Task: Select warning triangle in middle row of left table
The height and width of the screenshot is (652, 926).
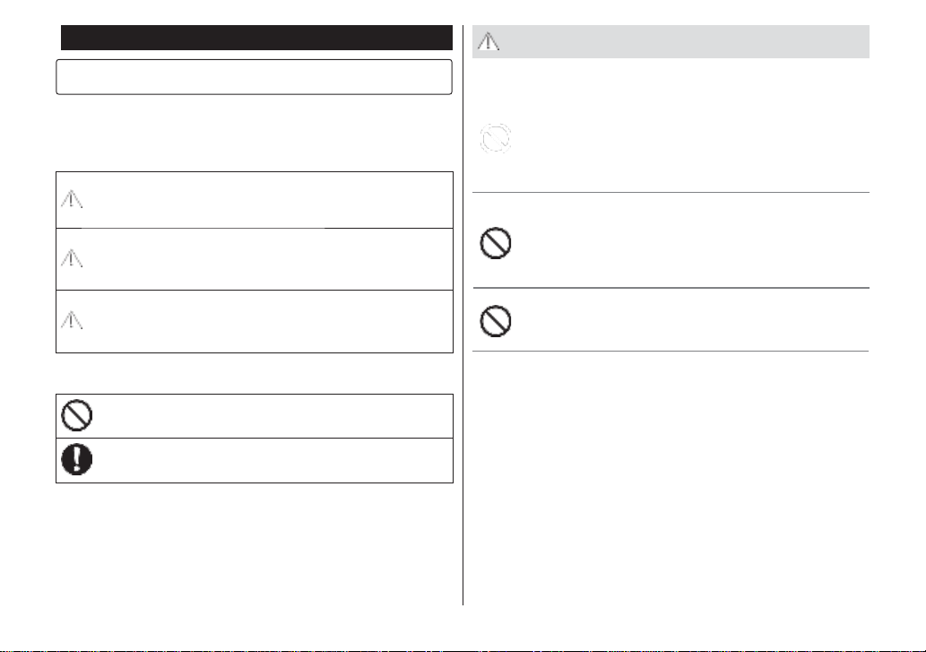Action: coord(72,258)
